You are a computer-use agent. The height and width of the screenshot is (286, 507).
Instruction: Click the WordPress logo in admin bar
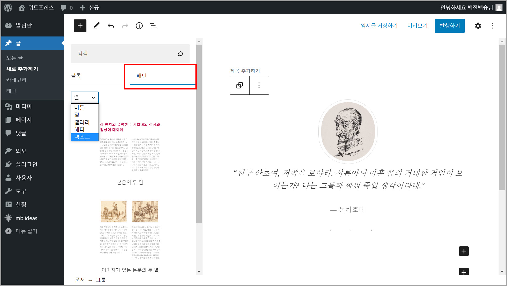[8, 7]
